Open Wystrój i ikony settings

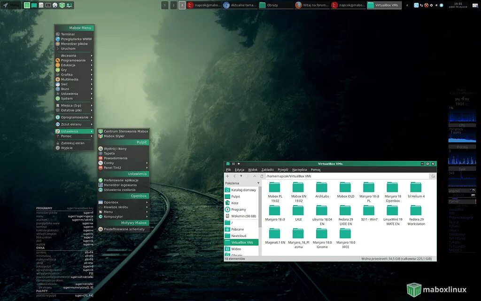pos(123,149)
